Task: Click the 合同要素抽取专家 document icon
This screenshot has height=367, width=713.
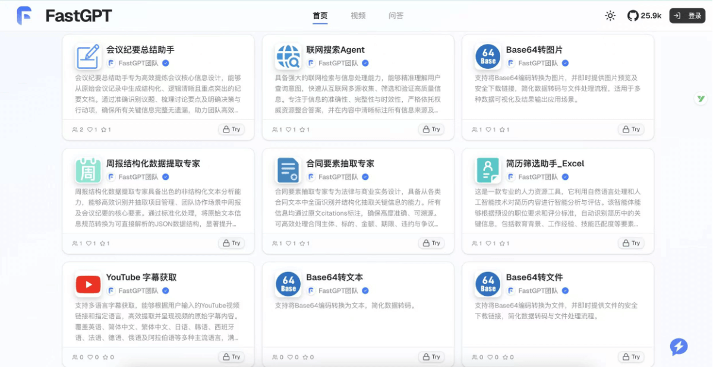Action: click(x=288, y=170)
